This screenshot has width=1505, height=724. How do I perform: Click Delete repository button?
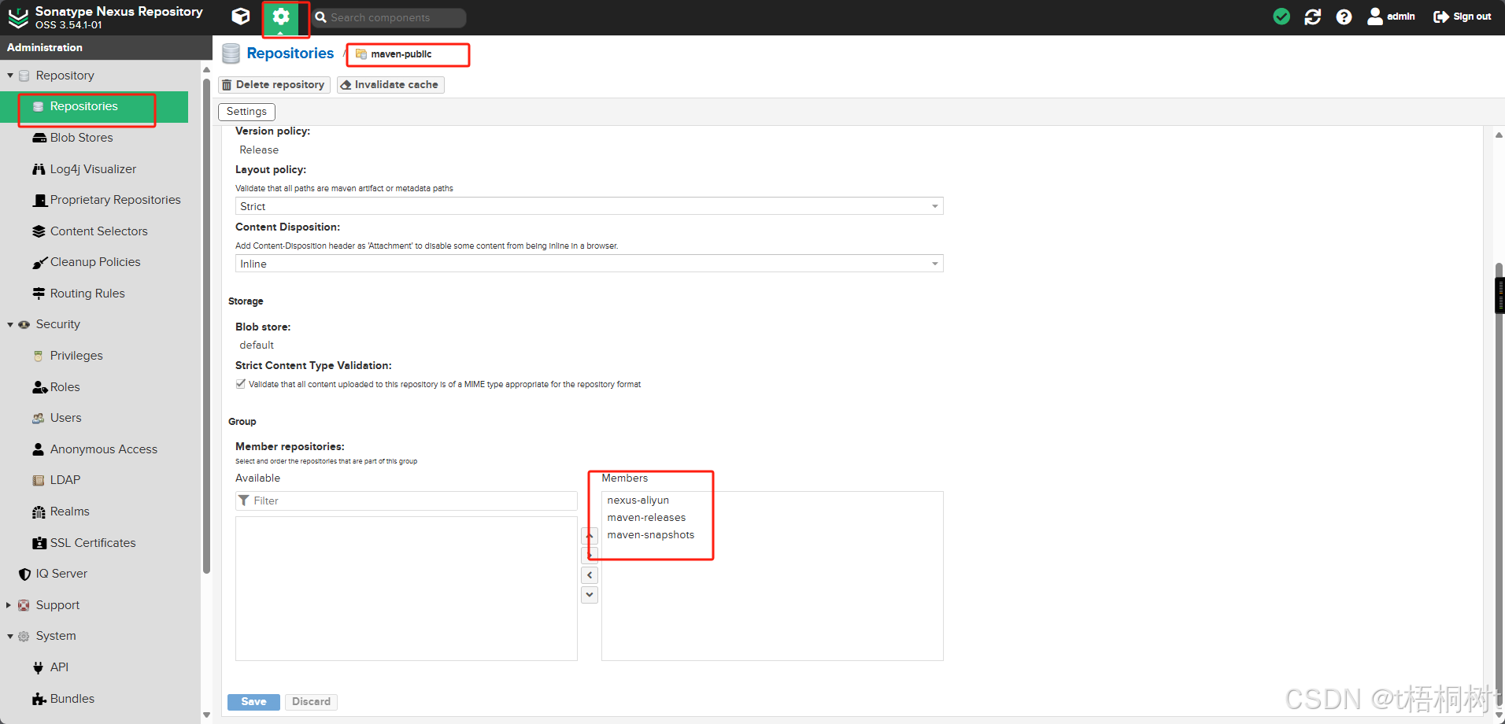274,85
